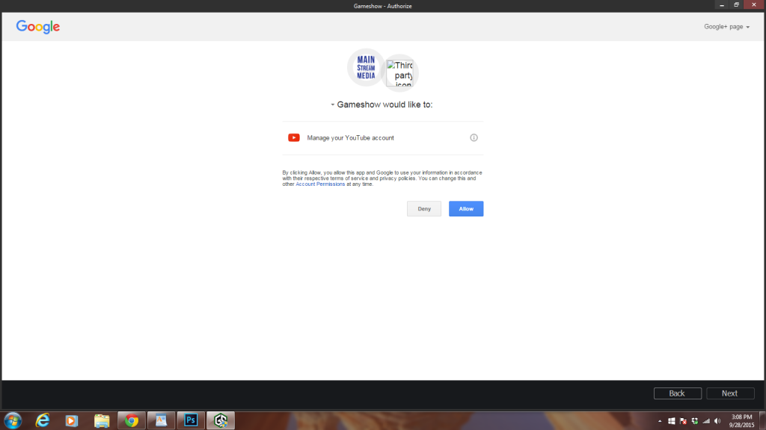Show hidden system tray icons
Image resolution: width=766 pixels, height=430 pixels.
pyautogui.click(x=659, y=420)
